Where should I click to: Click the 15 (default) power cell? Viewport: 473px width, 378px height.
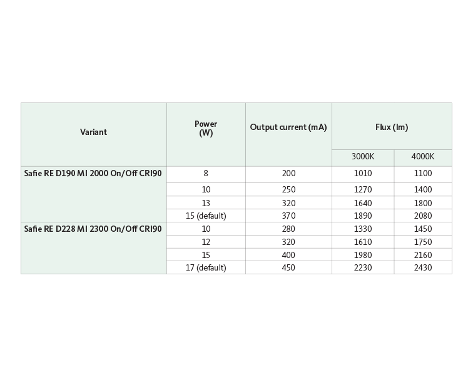click(x=206, y=216)
